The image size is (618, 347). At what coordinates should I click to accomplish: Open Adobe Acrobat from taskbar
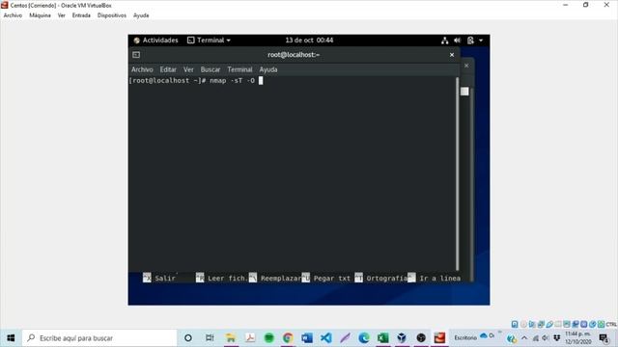point(250,338)
